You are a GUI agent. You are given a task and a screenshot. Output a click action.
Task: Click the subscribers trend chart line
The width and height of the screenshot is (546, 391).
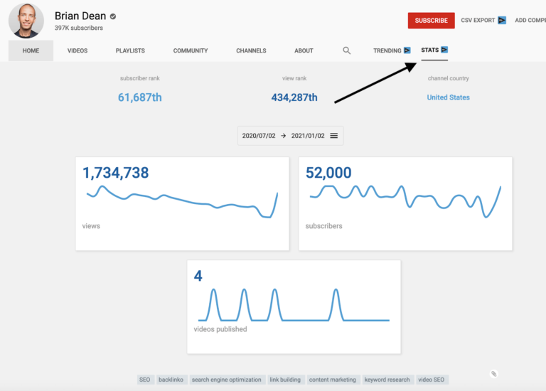point(405,202)
